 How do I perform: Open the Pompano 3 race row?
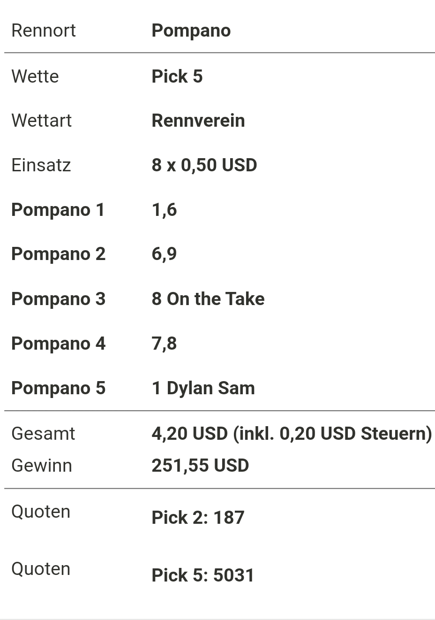coord(219,299)
